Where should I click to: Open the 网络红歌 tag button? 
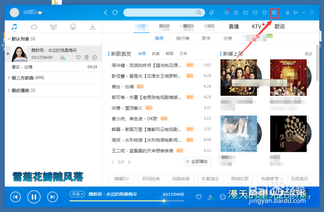click(240, 179)
